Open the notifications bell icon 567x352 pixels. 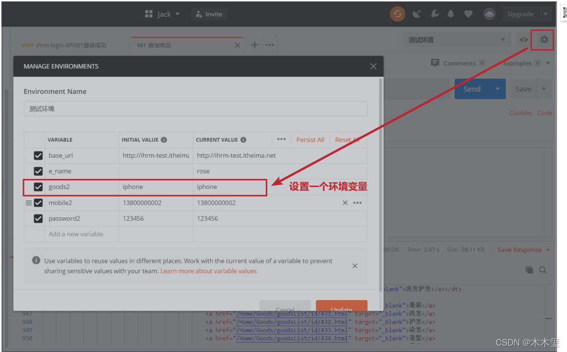[451, 14]
